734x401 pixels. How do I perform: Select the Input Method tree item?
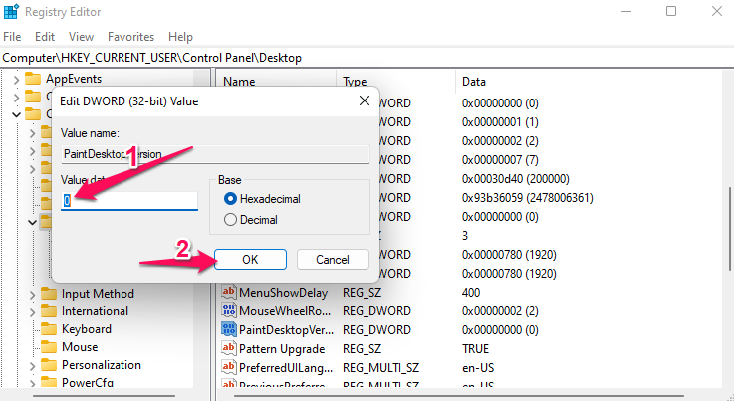point(98,294)
